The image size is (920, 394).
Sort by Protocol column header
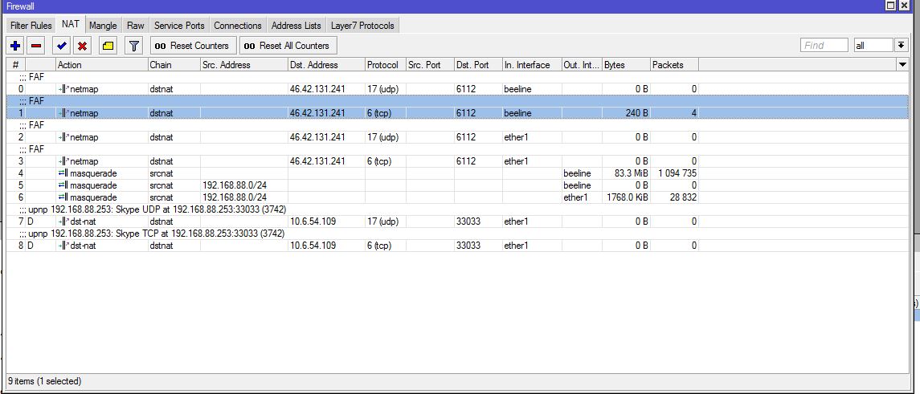(386, 65)
